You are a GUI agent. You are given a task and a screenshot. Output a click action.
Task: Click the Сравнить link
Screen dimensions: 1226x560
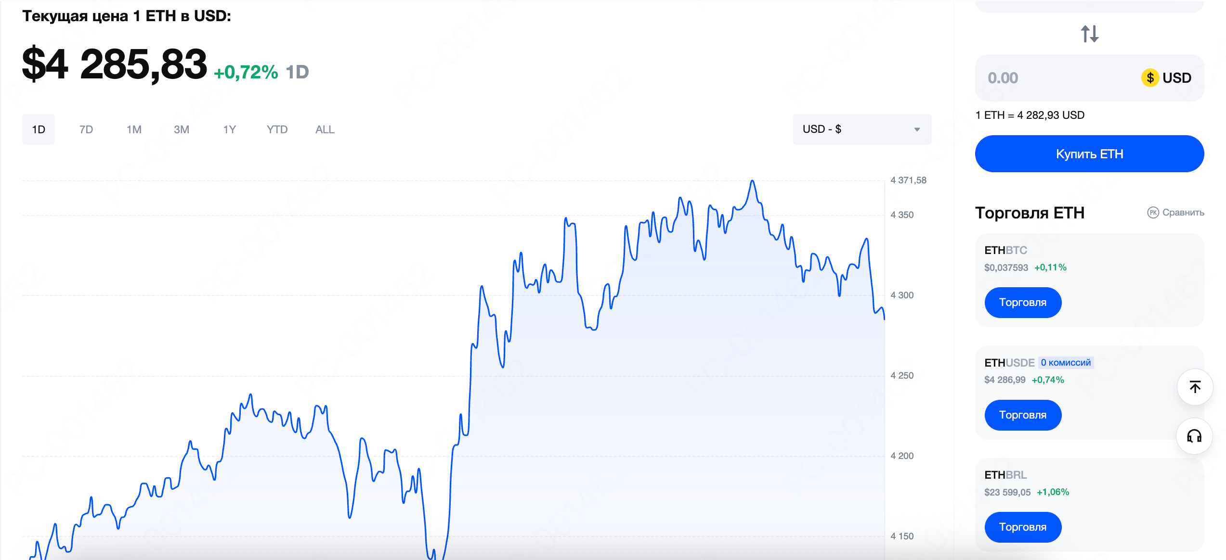(x=1183, y=213)
